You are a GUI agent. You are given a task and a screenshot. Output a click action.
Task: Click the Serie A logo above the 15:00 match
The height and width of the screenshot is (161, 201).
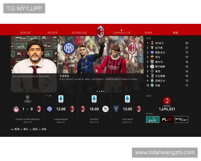pyautogui.click(x=94, y=99)
